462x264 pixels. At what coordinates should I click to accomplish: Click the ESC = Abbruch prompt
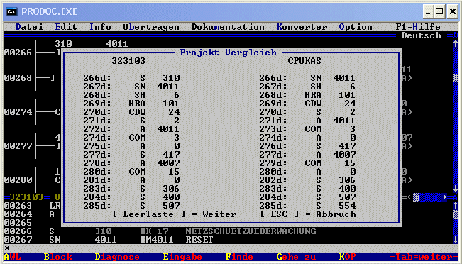point(308,214)
